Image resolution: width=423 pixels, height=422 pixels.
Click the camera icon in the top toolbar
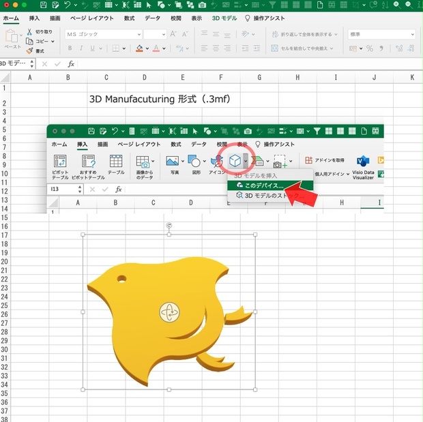click(202, 5)
